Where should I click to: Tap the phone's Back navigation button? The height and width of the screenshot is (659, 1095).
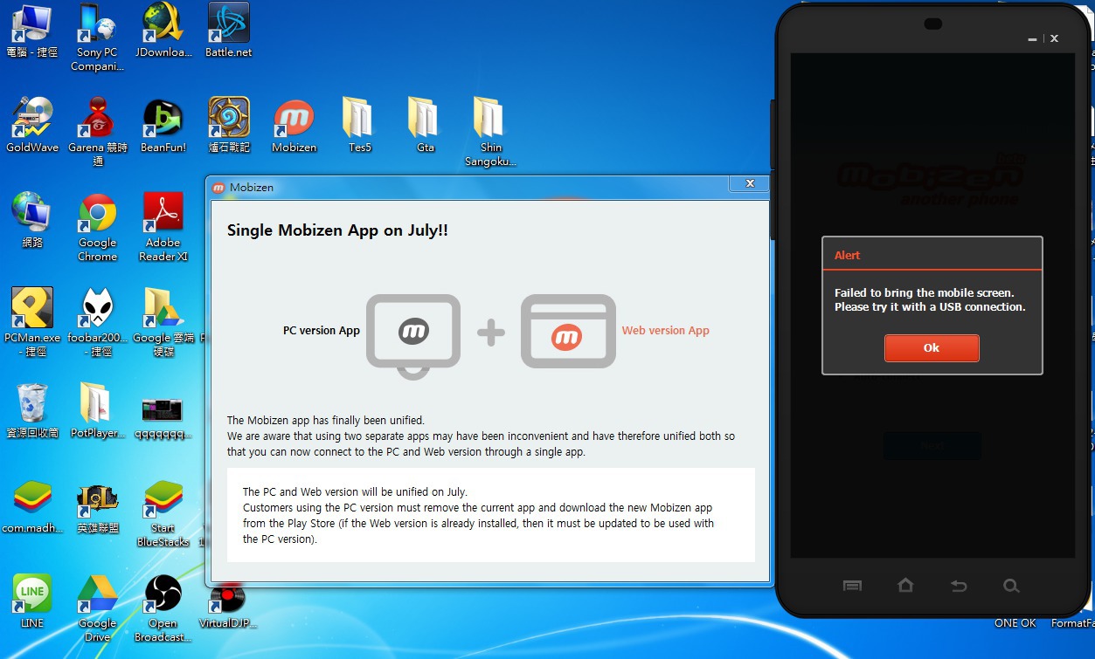(959, 586)
